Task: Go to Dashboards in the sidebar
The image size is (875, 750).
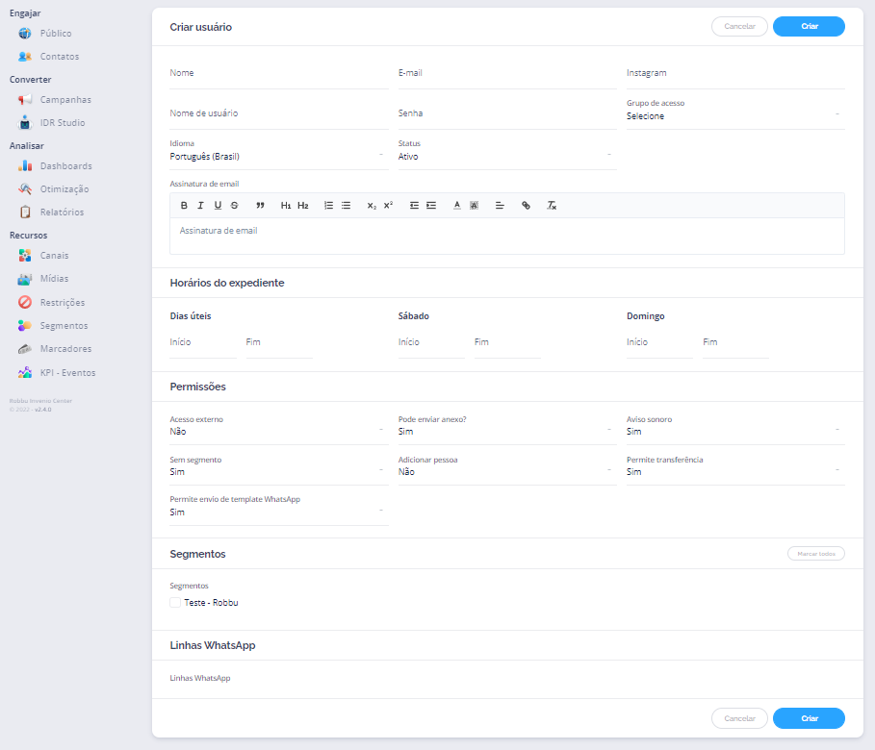Action: pyautogui.click(x=65, y=166)
